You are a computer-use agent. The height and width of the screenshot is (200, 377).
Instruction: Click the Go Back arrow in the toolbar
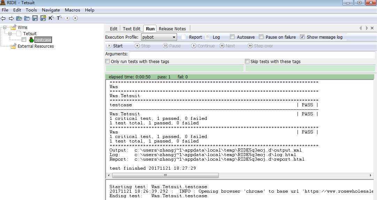pyautogui.click(x=3, y=18)
